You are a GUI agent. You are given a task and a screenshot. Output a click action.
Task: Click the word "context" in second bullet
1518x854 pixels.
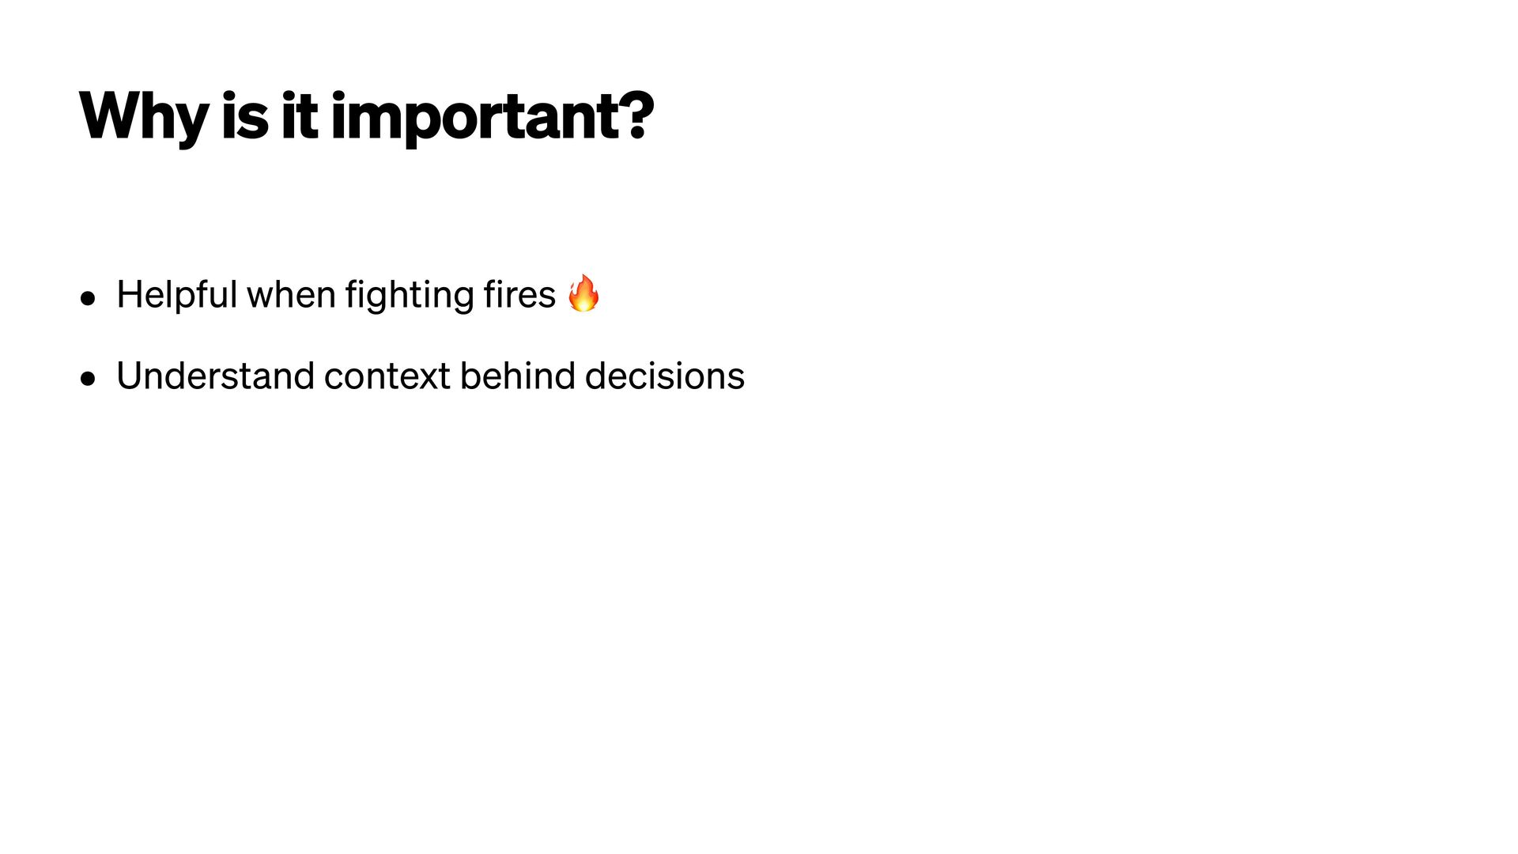tap(387, 376)
